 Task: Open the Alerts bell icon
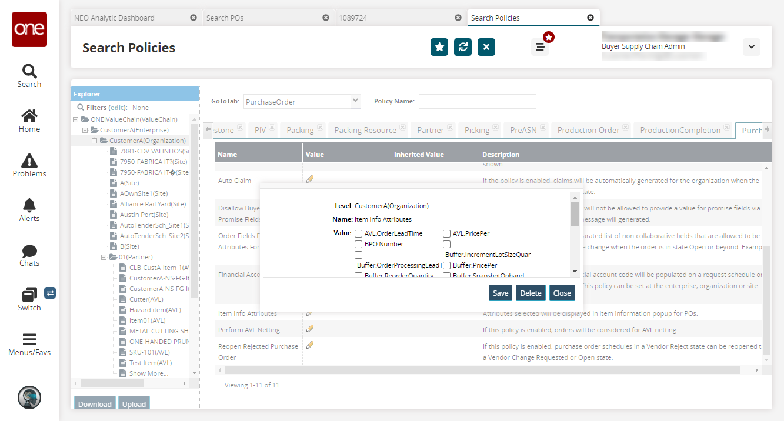(29, 205)
